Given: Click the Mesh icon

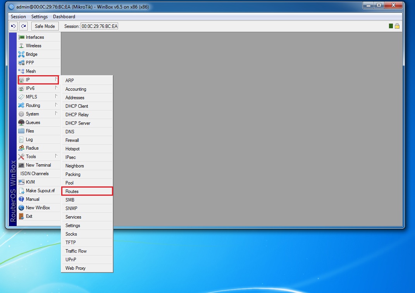Looking at the screenshot, I should pos(21,71).
